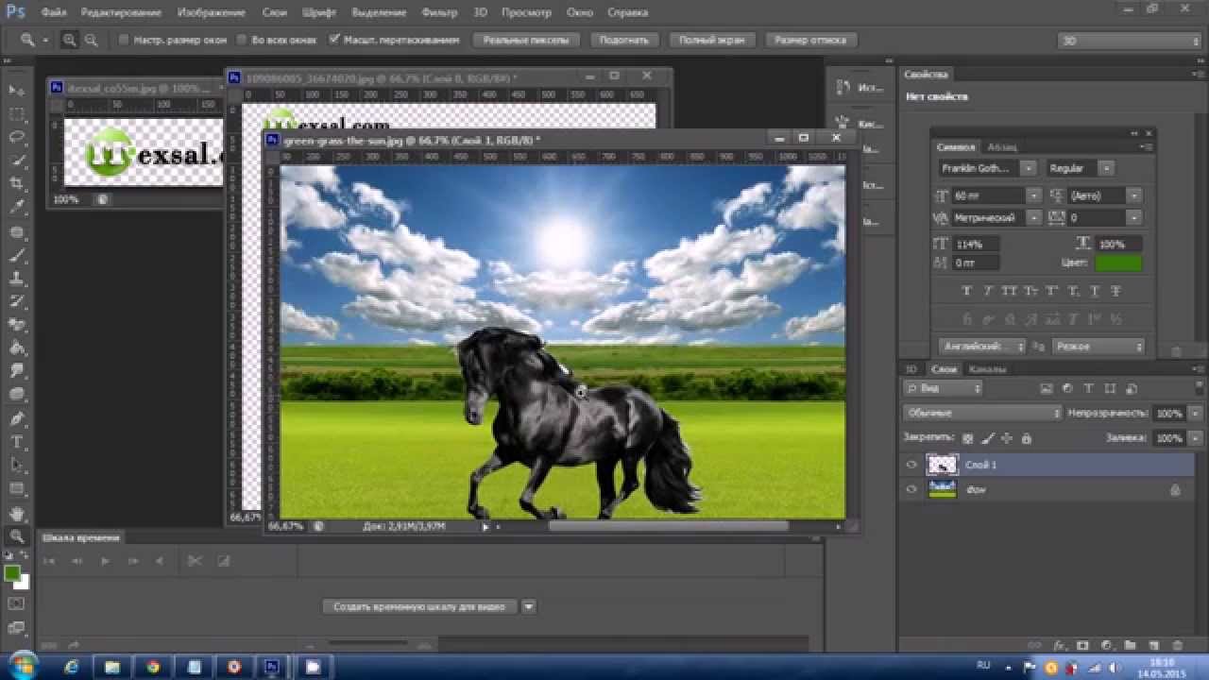Click 'Создать временную шкалу для видео' button
Image resolution: width=1209 pixels, height=680 pixels.
[419, 606]
